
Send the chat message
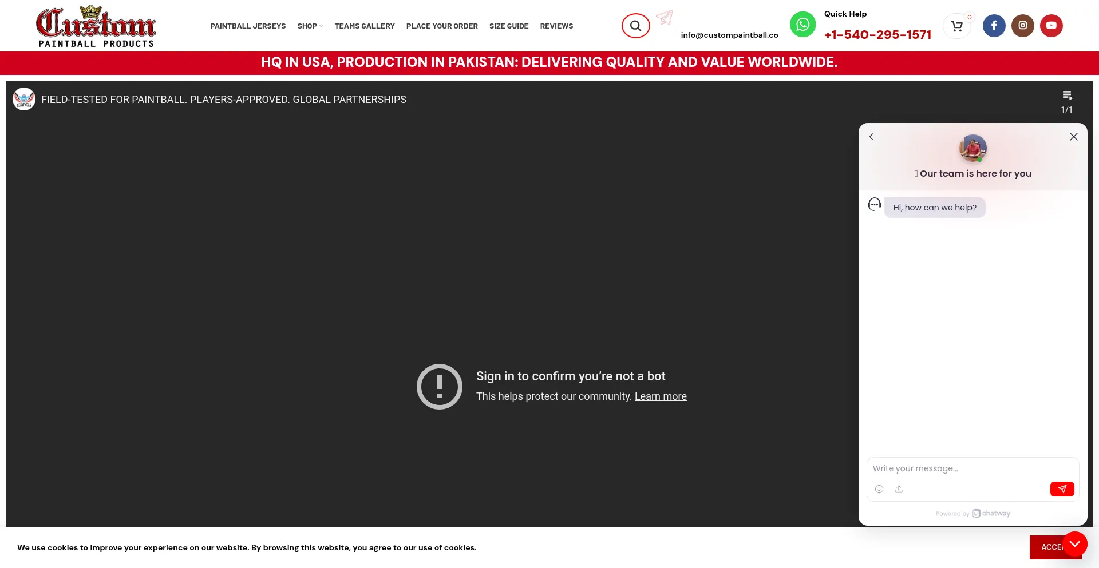(x=1062, y=489)
